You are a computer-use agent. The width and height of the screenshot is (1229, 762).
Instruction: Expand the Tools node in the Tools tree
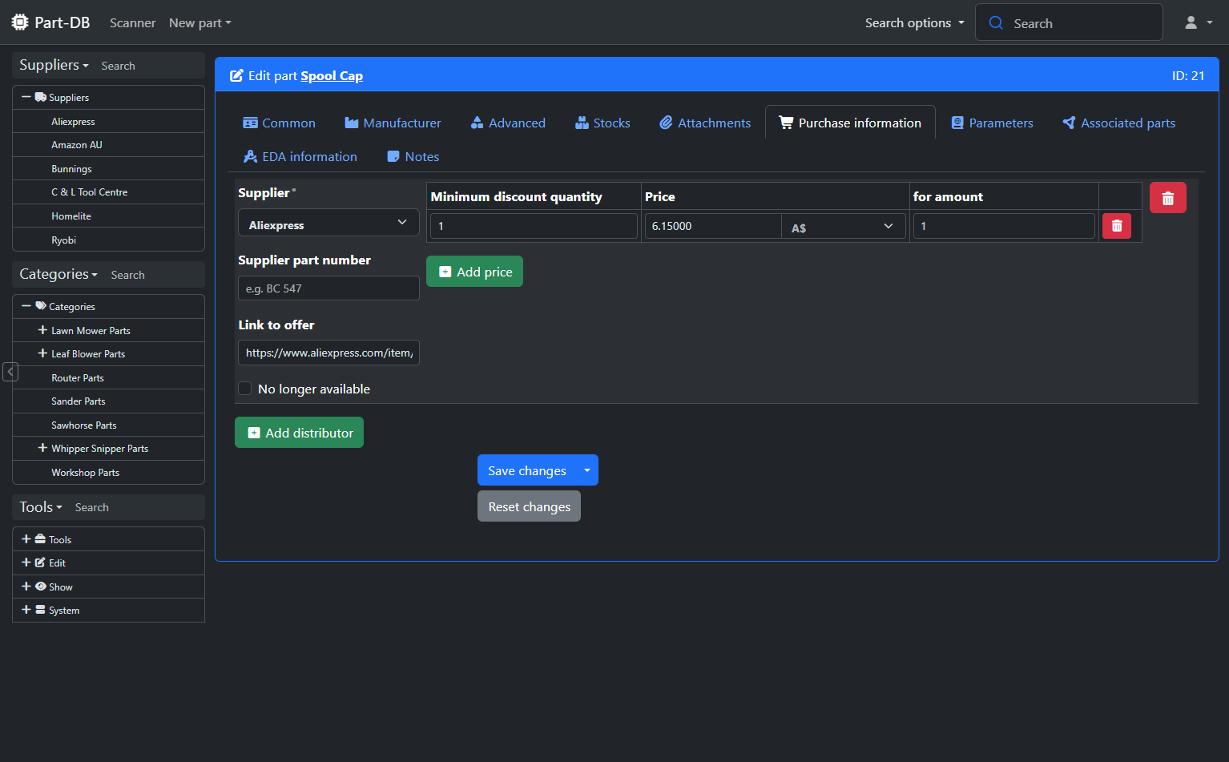[x=26, y=539]
